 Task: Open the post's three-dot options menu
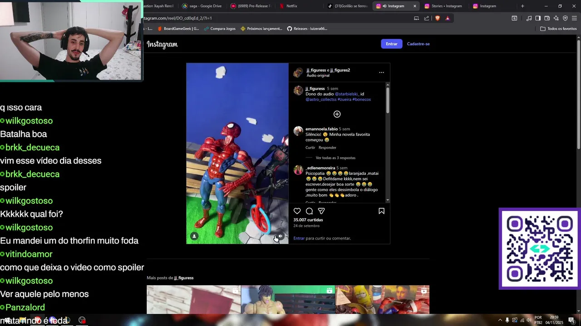(381, 72)
